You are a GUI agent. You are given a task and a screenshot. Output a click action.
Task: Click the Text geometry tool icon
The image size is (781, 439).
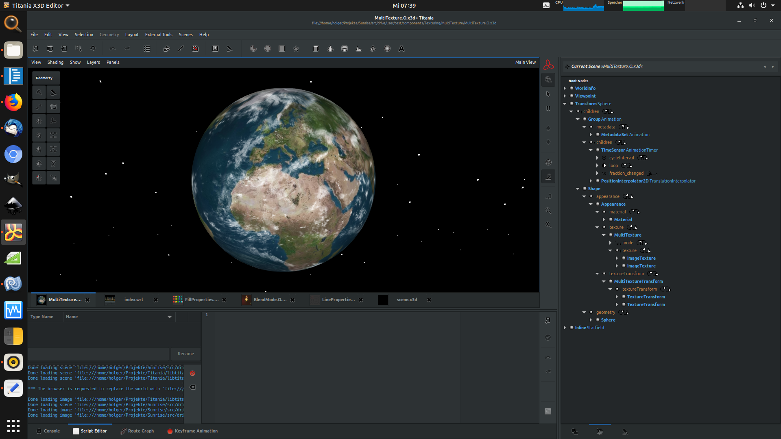coord(401,48)
